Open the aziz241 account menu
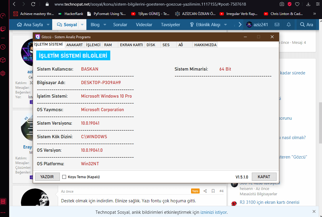Screen dimensions: 322x217 click(257, 25)
